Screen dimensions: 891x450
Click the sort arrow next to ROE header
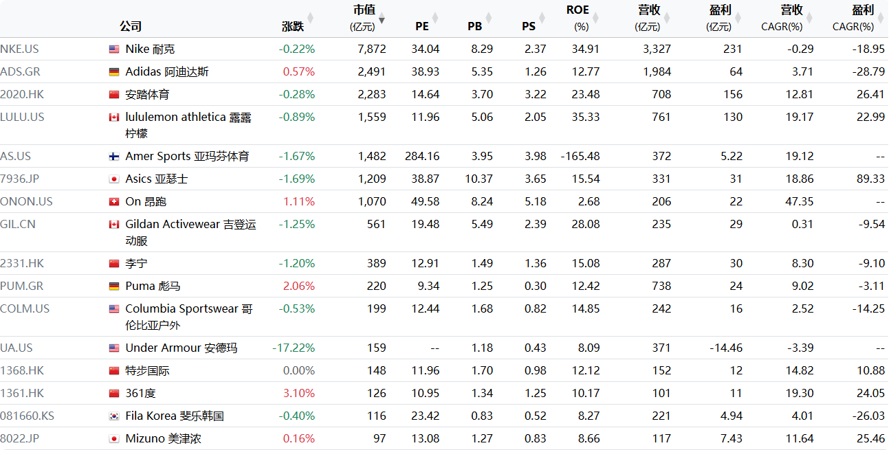595,19
